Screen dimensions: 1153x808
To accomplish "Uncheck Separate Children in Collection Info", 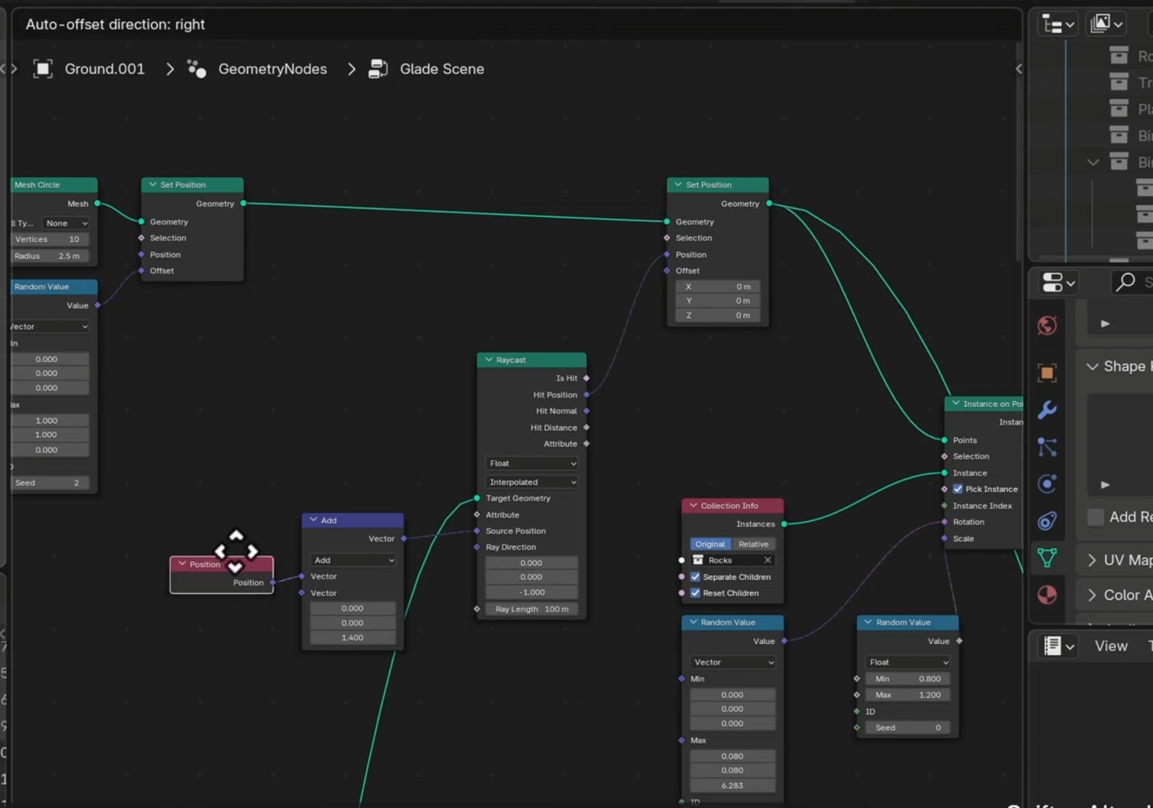I will (x=695, y=577).
